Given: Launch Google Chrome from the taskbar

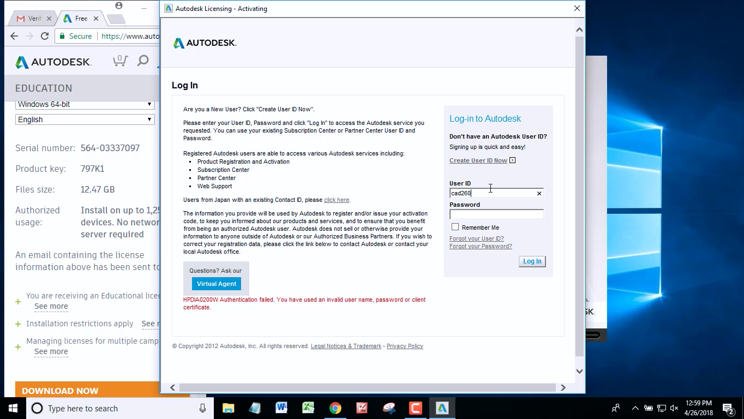Looking at the screenshot, I should point(335,408).
